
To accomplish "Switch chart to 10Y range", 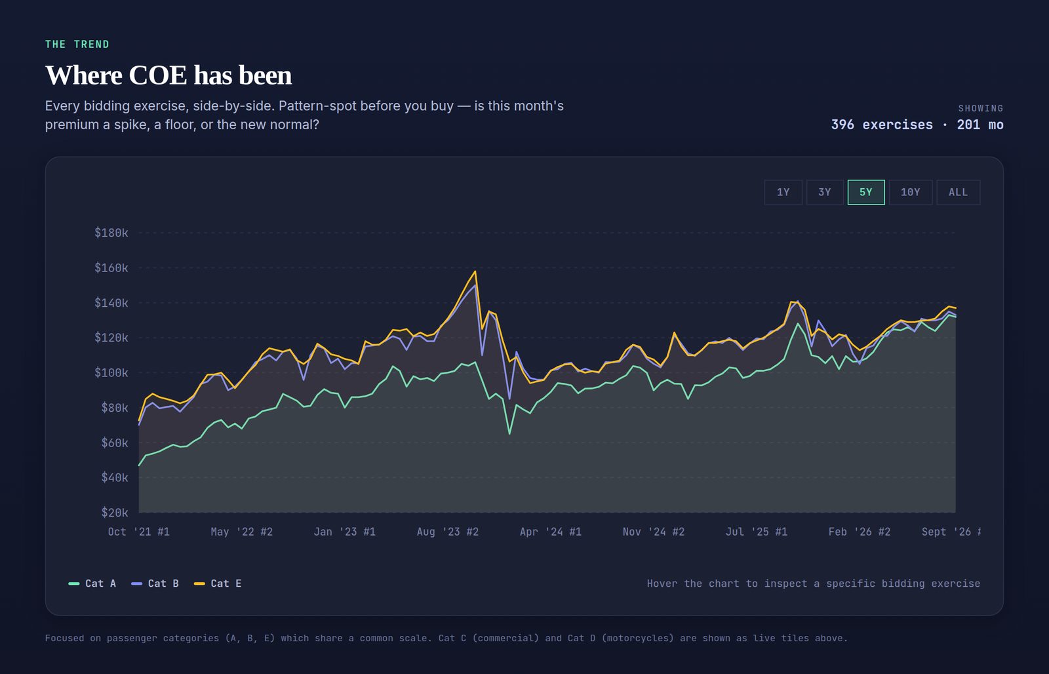I will pyautogui.click(x=911, y=192).
